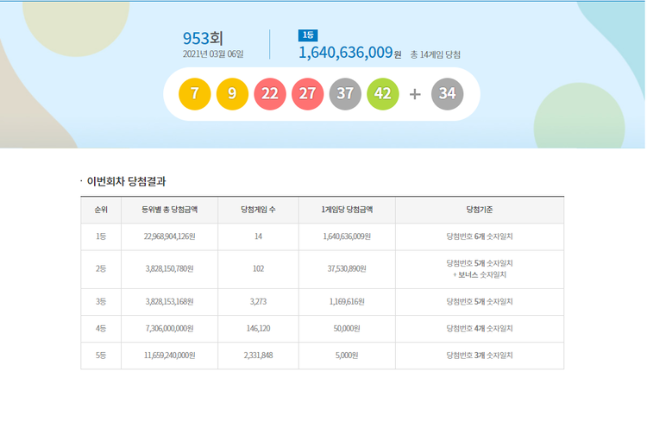The width and height of the screenshot is (647, 428).
Task: Click the 37,530,890원 per-game cell
Action: [x=347, y=268]
